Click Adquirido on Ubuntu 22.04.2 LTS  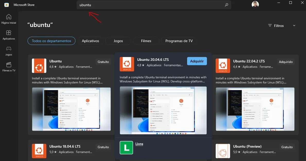tap(286, 62)
